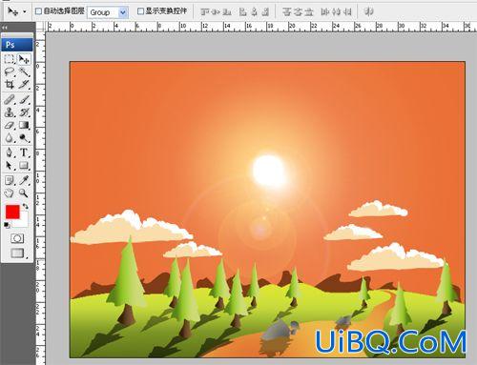The width and height of the screenshot is (477, 365).
Task: Click Align Left Edges icon
Action: coord(243,12)
